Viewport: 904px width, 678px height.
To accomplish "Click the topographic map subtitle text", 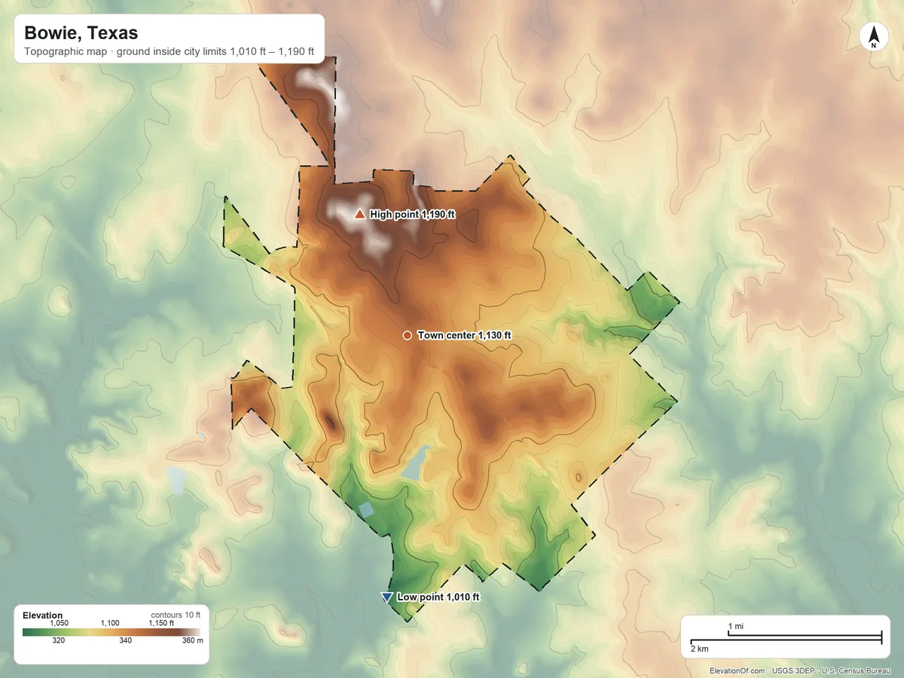I will 169,53.
